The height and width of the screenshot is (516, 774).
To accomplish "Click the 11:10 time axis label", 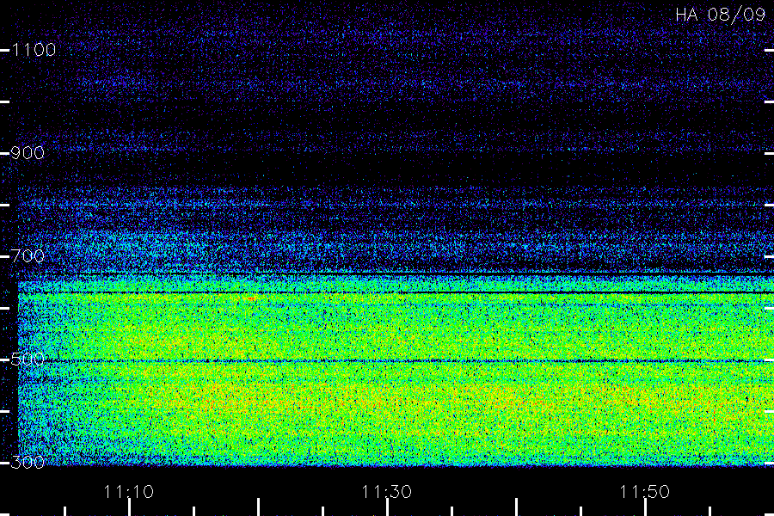I will click(x=128, y=491).
